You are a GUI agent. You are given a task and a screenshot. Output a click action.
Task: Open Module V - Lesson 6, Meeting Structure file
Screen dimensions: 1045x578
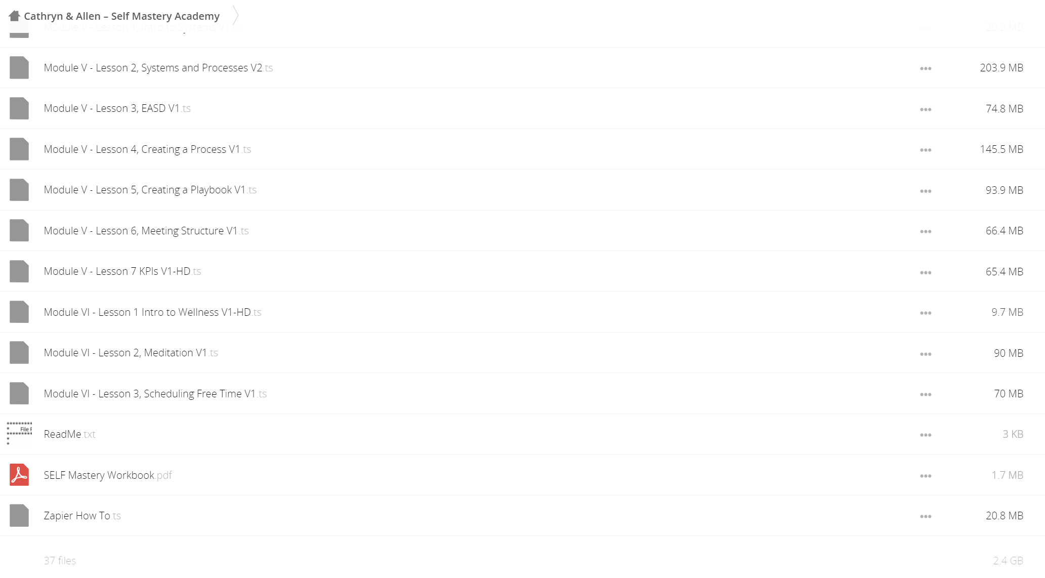146,231
